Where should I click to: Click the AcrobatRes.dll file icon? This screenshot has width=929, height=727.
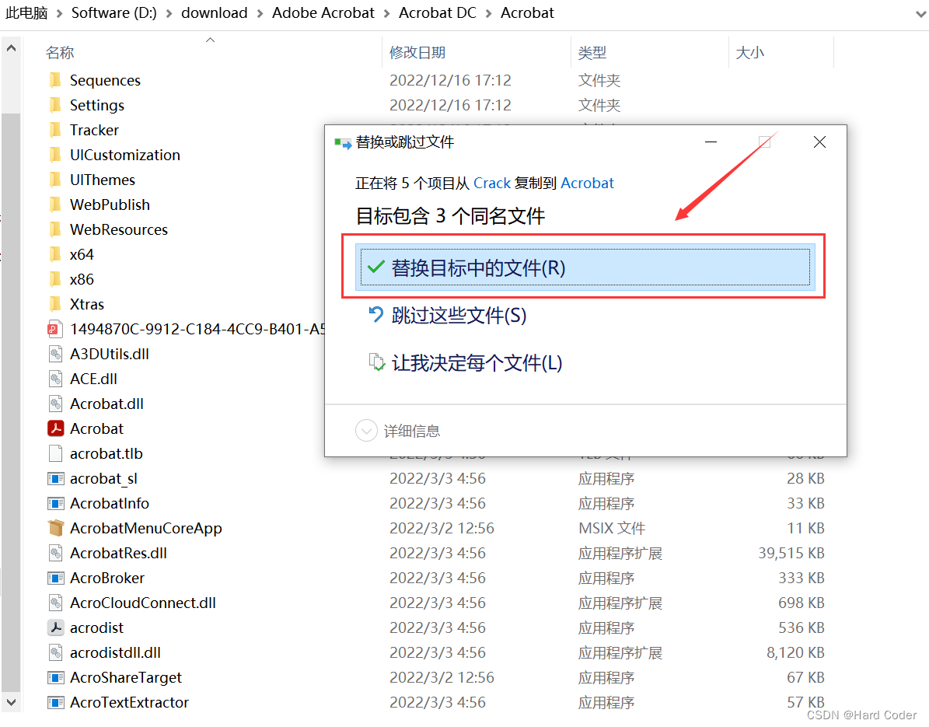point(55,553)
